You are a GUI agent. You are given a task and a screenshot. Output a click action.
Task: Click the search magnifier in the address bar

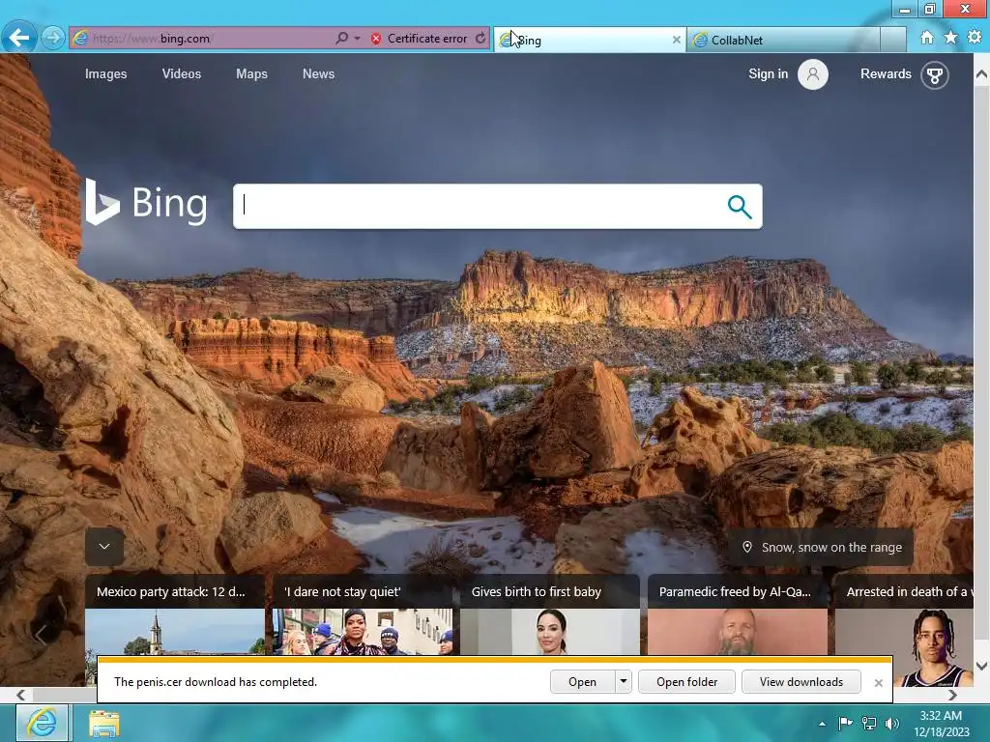click(341, 39)
